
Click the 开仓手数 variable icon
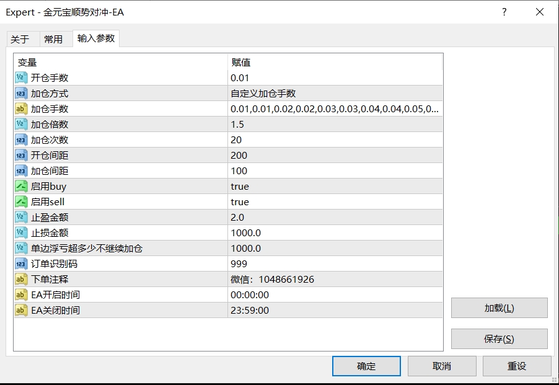(19, 77)
